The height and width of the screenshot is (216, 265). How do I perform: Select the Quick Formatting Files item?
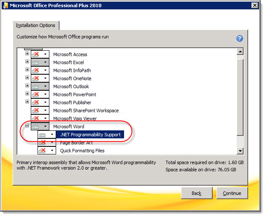[x=82, y=151]
